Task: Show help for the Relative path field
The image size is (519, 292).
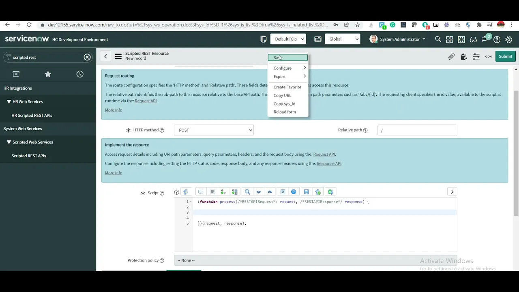Action: click(365, 130)
